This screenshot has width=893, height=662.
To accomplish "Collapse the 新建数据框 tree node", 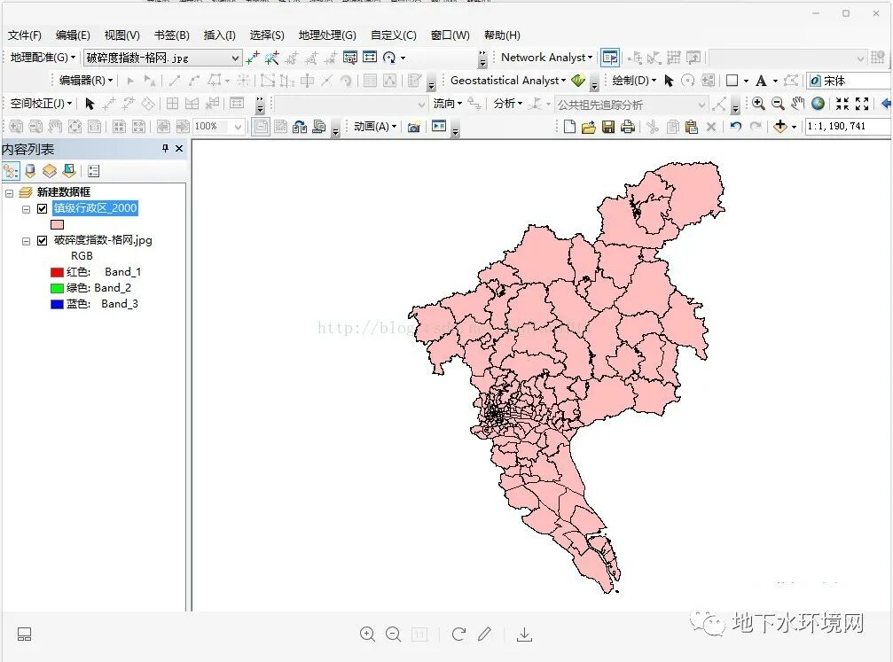I will pyautogui.click(x=12, y=191).
